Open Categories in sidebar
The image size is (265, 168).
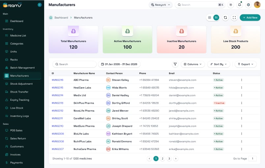click(22, 44)
